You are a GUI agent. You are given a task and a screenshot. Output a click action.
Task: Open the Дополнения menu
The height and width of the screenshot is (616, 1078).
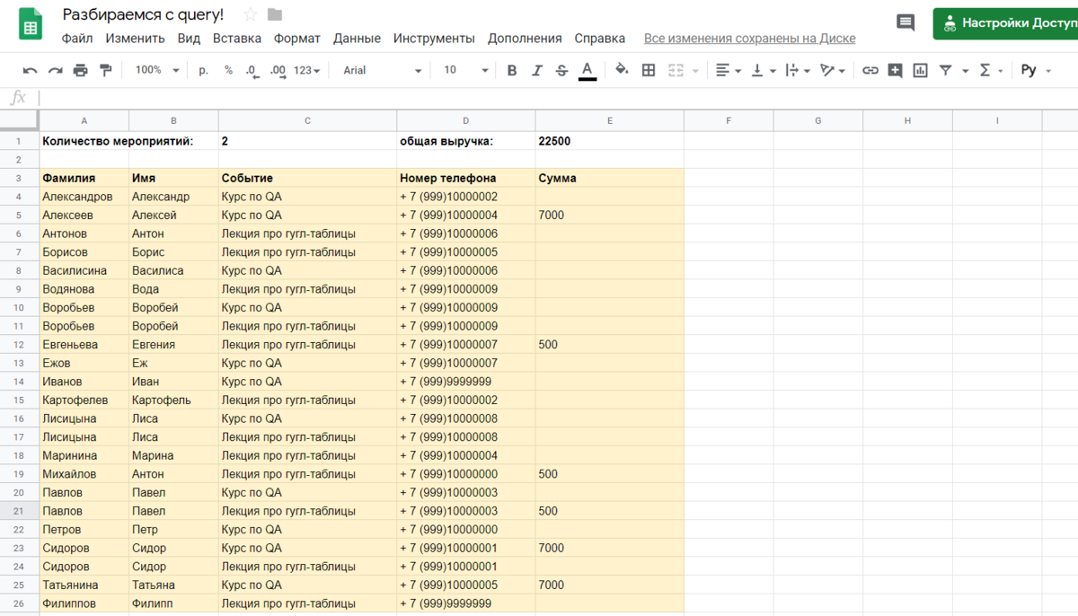tap(525, 39)
